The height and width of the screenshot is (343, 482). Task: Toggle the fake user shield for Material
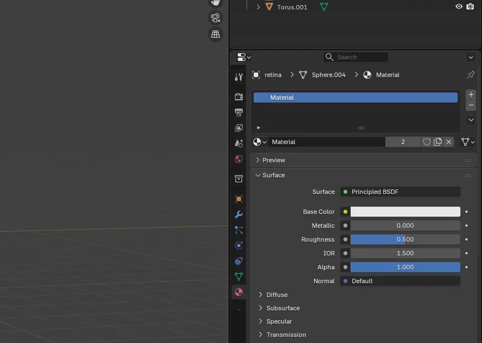point(427,142)
